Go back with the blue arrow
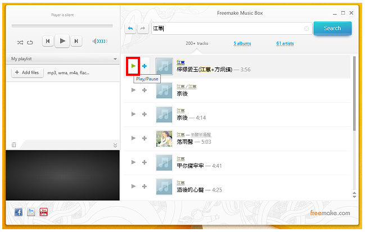The width and height of the screenshot is (365, 232). pyautogui.click(x=130, y=29)
